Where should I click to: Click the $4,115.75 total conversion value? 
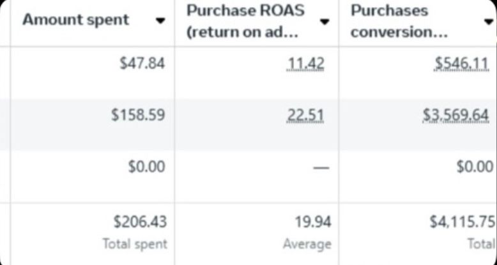click(x=463, y=222)
